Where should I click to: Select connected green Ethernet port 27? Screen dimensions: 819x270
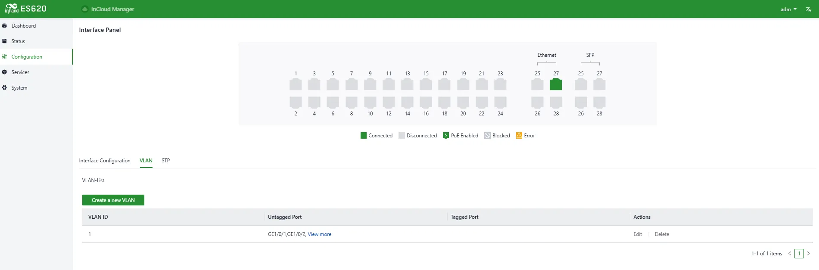(x=556, y=84)
